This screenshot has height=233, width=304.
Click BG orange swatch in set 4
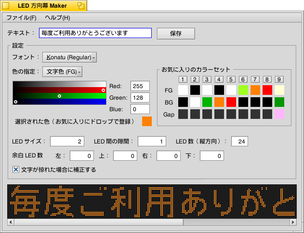pos(219,102)
